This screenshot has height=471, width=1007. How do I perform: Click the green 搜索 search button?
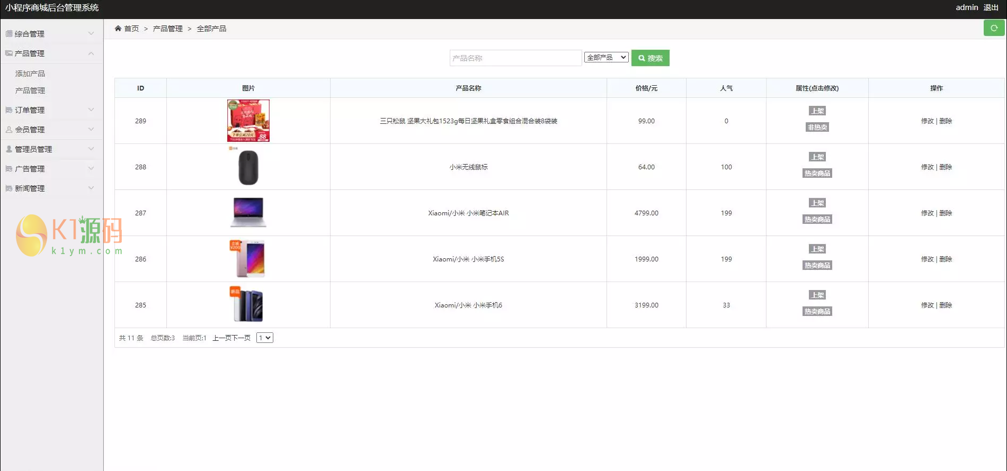point(650,58)
